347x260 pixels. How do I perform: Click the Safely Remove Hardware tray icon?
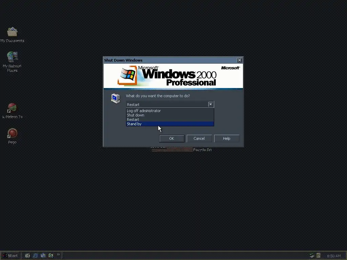312,256
